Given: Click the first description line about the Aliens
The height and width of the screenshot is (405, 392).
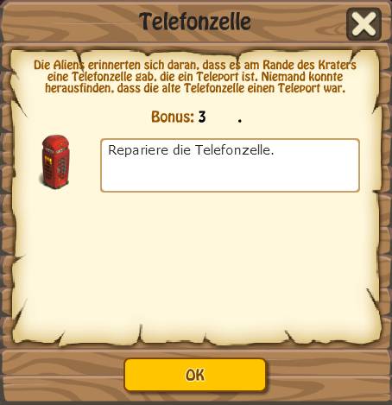Looking at the screenshot, I should pos(195,65).
